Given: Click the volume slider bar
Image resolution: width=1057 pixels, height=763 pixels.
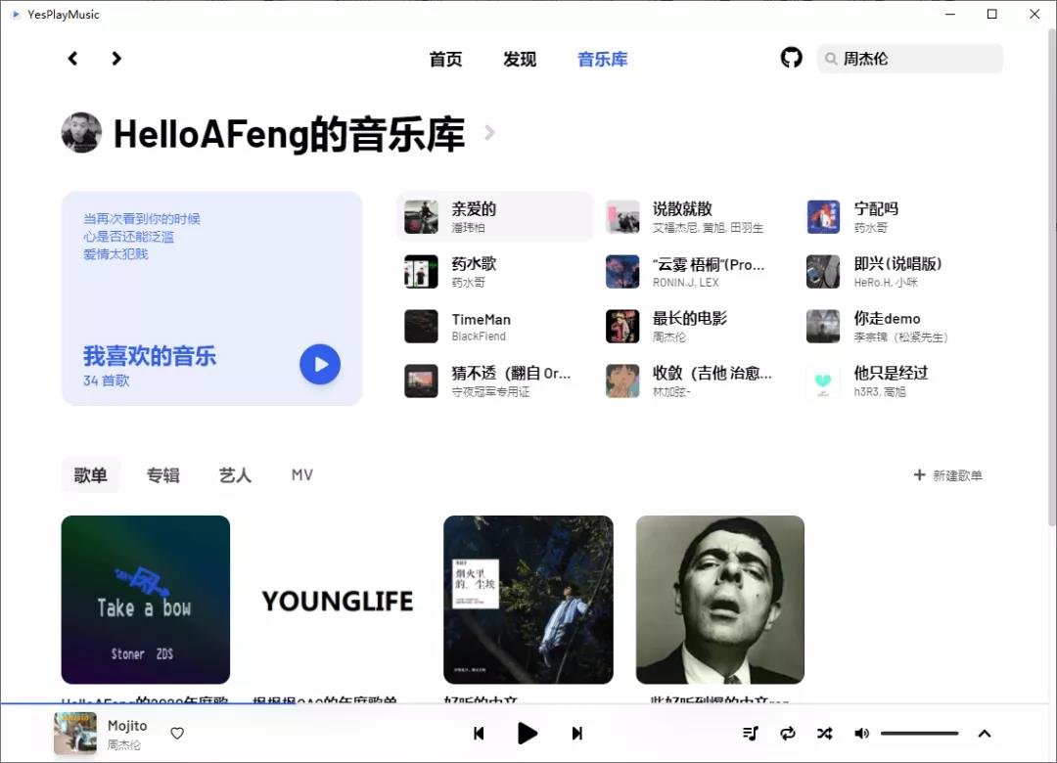Looking at the screenshot, I should point(919,734).
